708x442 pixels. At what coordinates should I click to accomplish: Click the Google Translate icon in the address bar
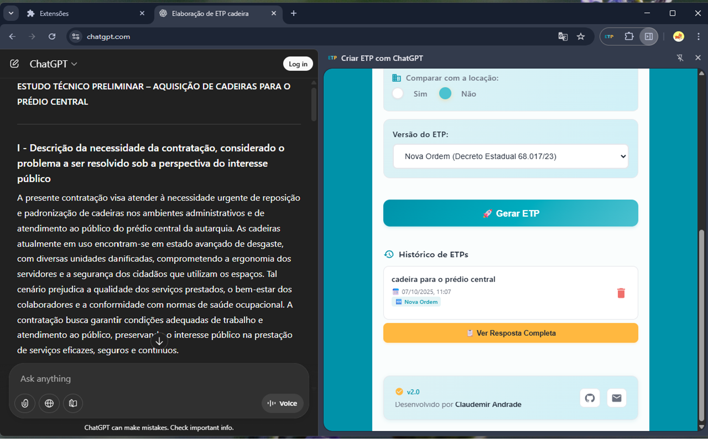563,36
